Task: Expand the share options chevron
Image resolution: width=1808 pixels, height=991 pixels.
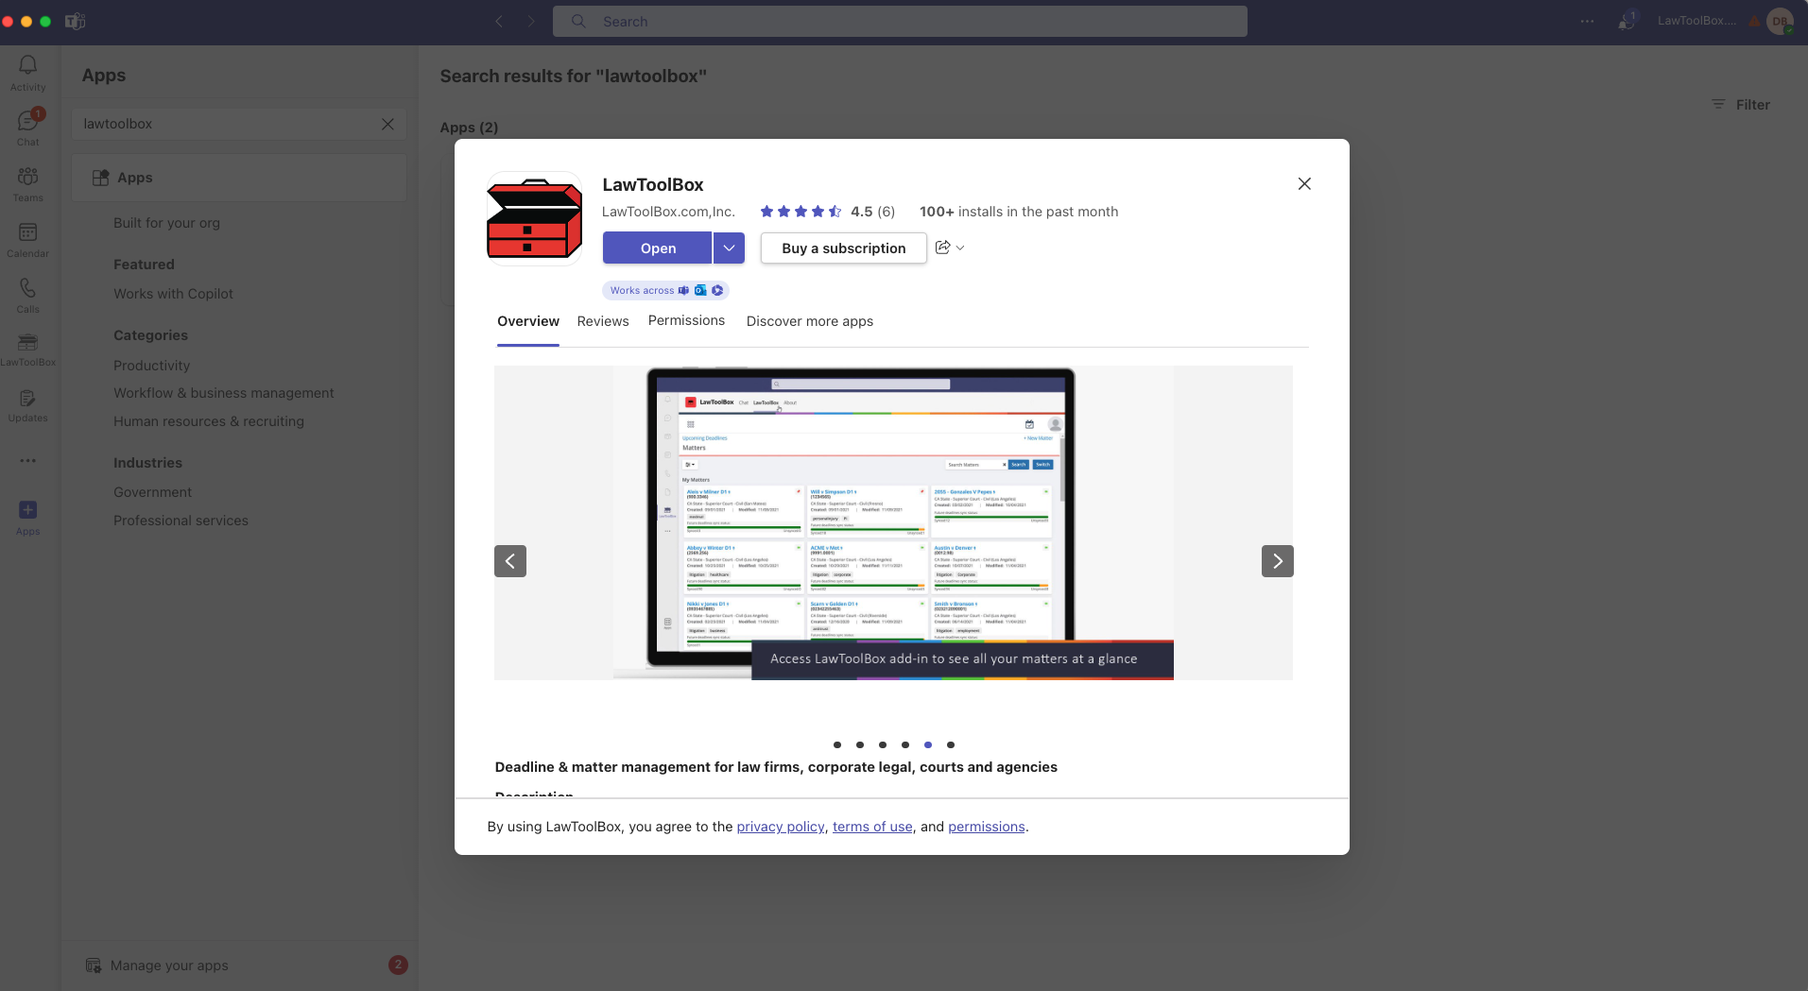Action: coord(960,248)
